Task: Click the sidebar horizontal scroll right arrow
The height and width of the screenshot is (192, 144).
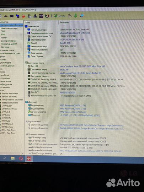Action: pos(22,154)
